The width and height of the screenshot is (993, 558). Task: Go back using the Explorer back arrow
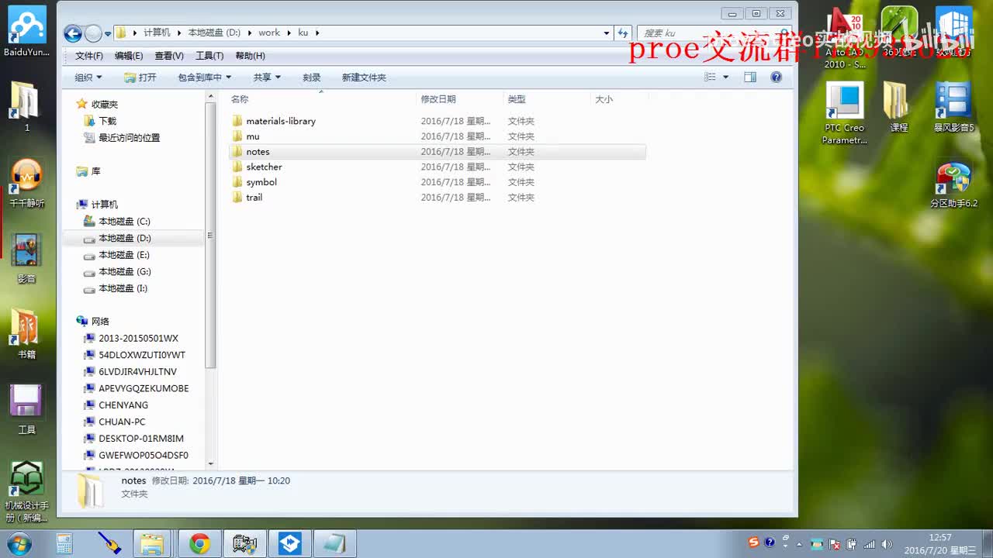pos(73,33)
